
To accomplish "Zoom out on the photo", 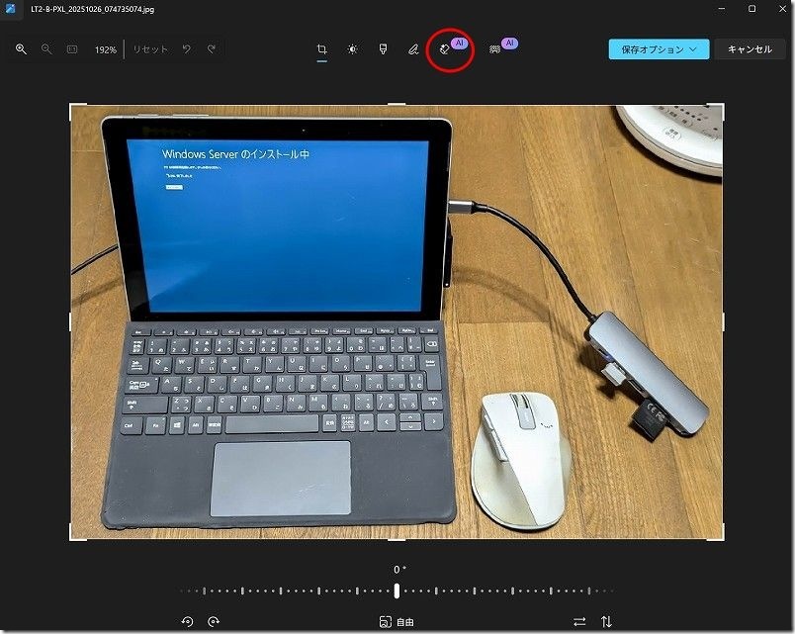I will click(45, 47).
